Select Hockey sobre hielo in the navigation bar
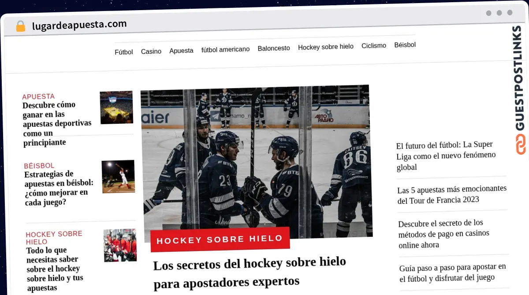This screenshot has height=295, width=529. click(326, 47)
